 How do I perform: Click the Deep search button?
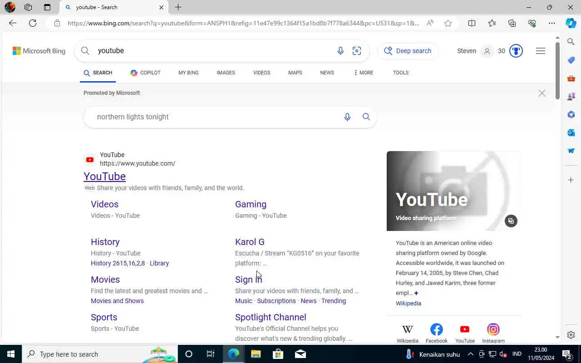point(408,51)
